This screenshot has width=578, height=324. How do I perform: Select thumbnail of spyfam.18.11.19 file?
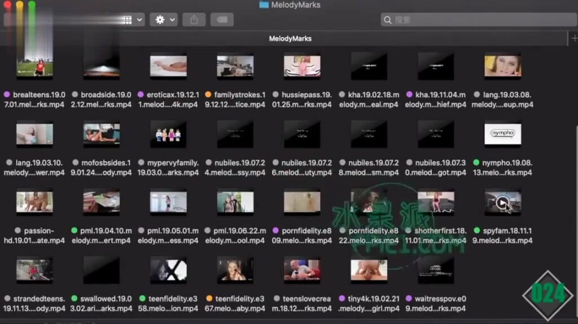[503, 202]
